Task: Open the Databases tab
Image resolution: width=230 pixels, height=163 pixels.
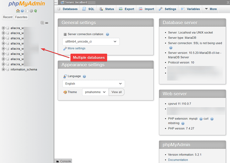Action: click(x=68, y=9)
